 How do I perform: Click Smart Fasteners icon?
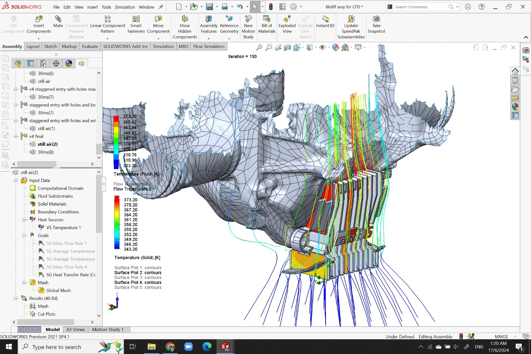click(x=136, y=19)
